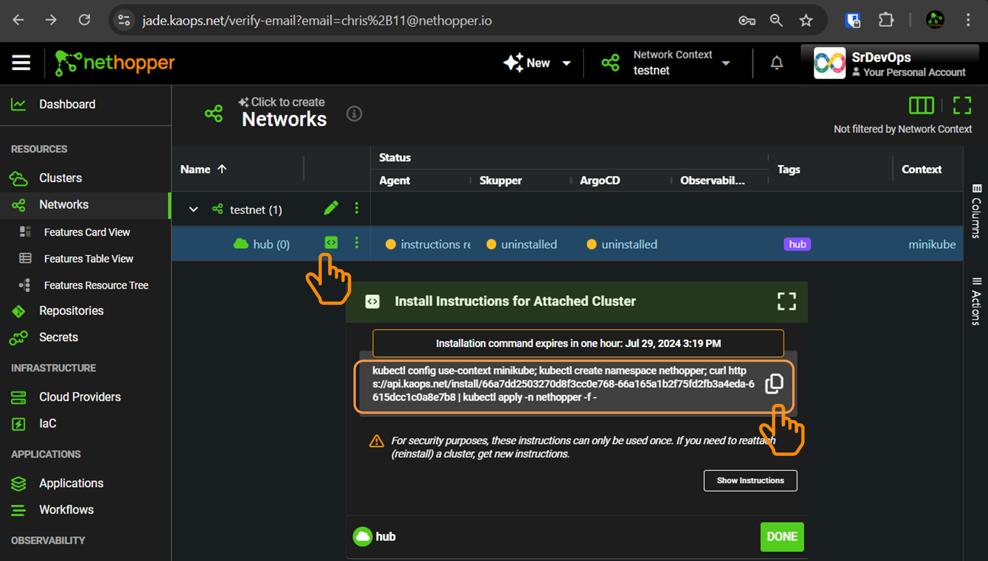Open notifications bell
This screenshot has width=988, height=561.
click(x=777, y=63)
